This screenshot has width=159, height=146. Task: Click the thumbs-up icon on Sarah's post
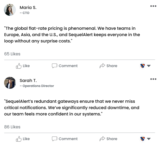pyautogui.click(x=19, y=139)
